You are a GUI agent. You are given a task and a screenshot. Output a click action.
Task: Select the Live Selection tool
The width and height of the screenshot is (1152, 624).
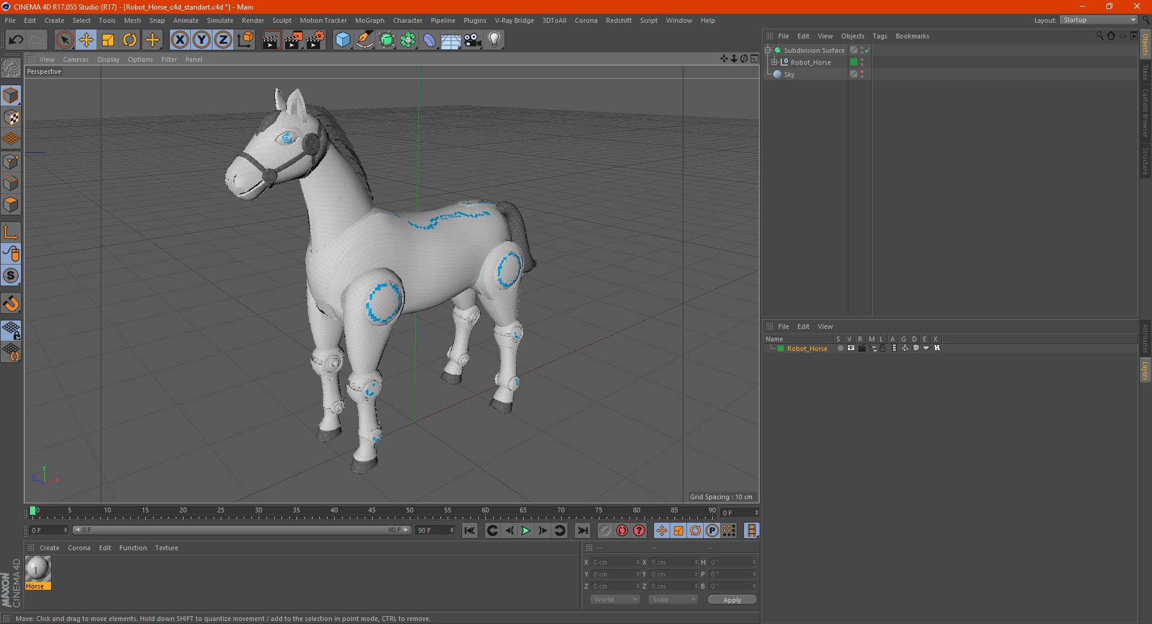point(64,40)
